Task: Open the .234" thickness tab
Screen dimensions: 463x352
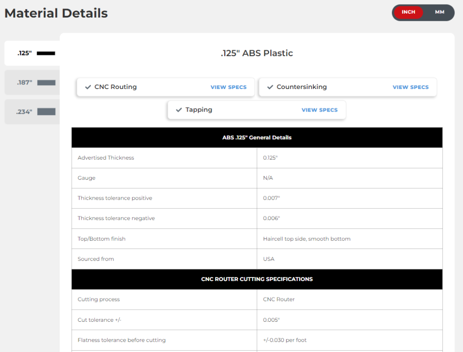Action: [x=25, y=112]
